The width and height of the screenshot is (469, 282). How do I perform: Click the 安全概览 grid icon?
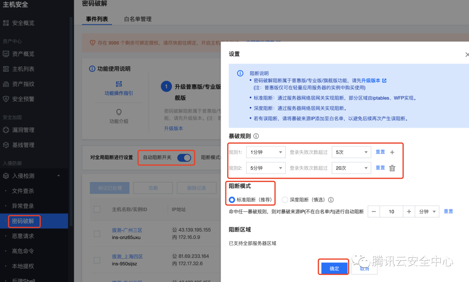click(6, 23)
